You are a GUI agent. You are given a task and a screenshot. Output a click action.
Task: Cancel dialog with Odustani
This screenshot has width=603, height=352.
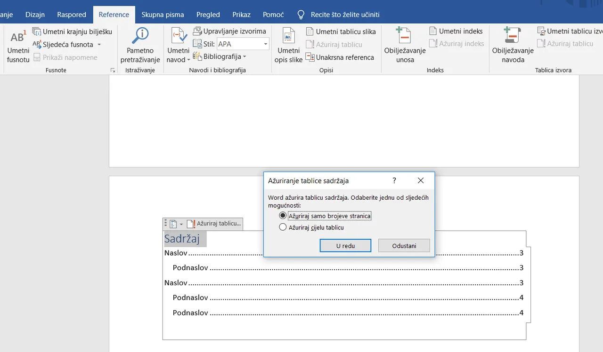(x=404, y=246)
